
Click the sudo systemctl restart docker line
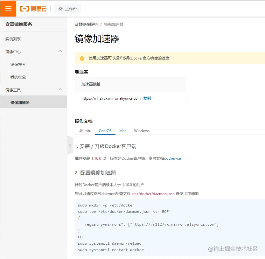point(111,250)
